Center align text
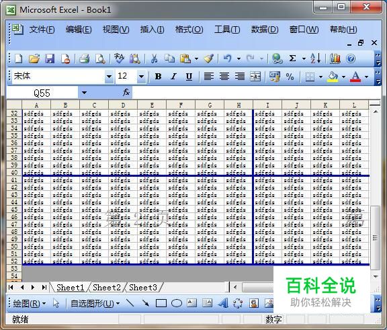Screen dimensions: 387x330 point(224,77)
